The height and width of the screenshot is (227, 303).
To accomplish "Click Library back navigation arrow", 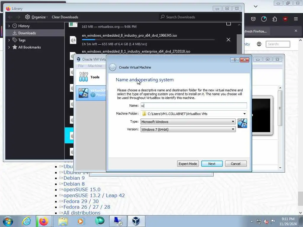I will 10,17.
